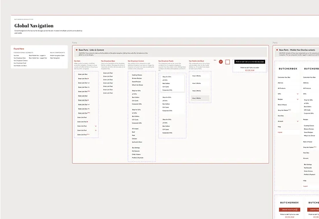Click the Base Parts - Mobile Nav Overlay variants title
The width and height of the screenshot is (319, 219).
click(297, 50)
